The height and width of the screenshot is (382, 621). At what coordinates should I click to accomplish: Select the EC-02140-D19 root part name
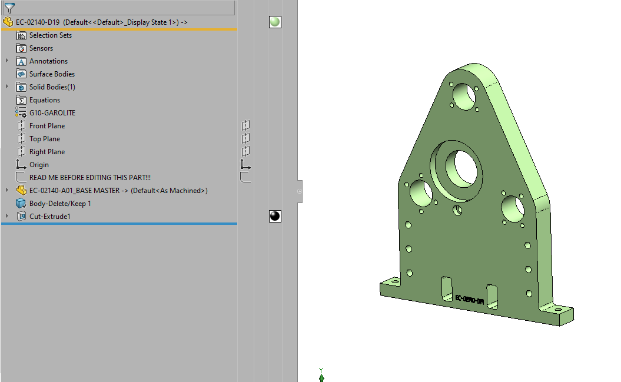pyautogui.click(x=38, y=22)
